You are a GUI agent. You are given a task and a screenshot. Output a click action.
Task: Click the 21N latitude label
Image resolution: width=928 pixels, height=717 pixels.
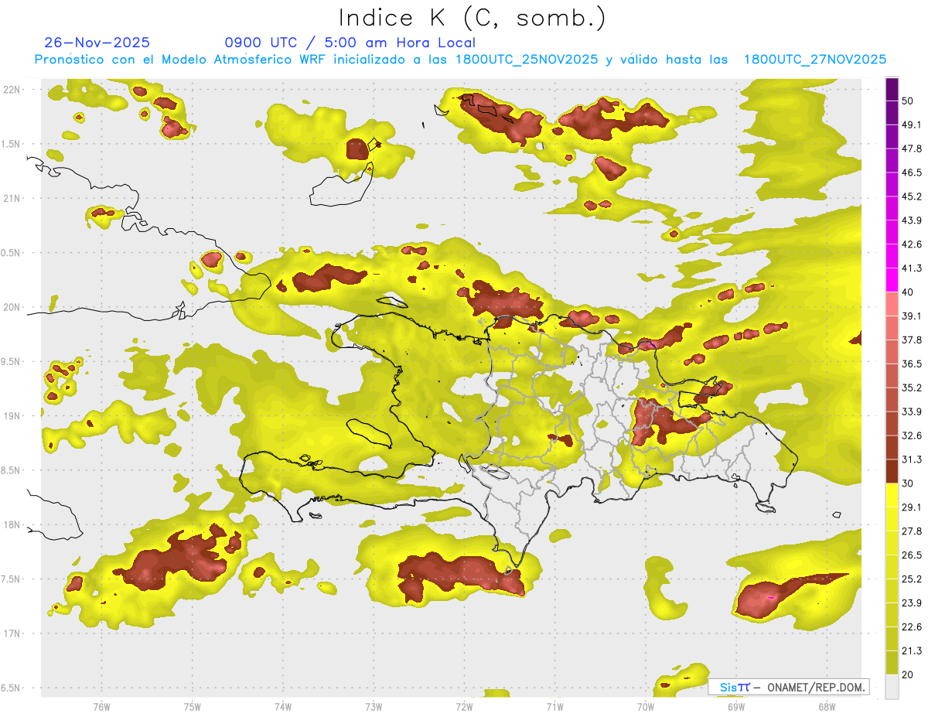[12, 198]
